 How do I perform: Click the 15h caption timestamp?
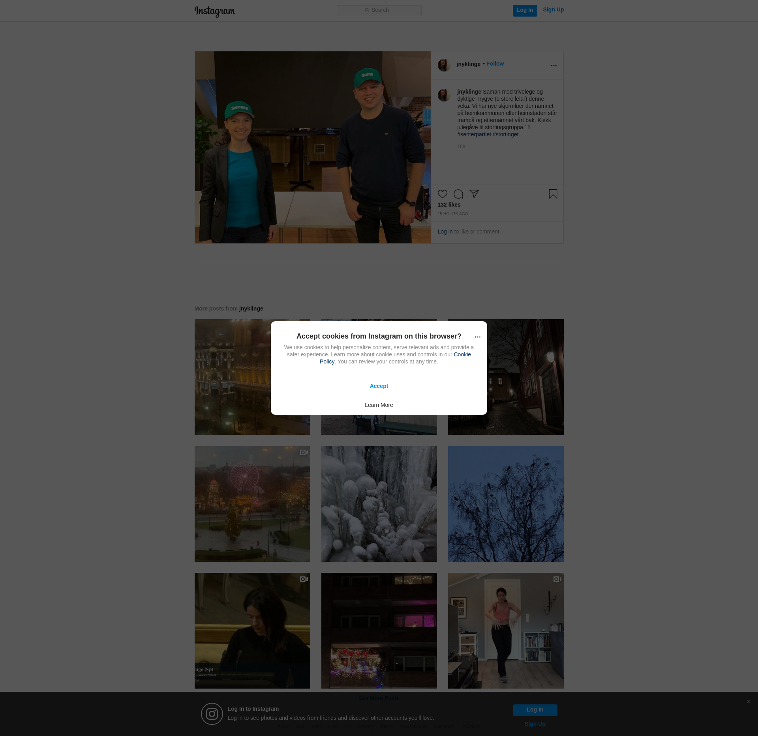point(461,147)
